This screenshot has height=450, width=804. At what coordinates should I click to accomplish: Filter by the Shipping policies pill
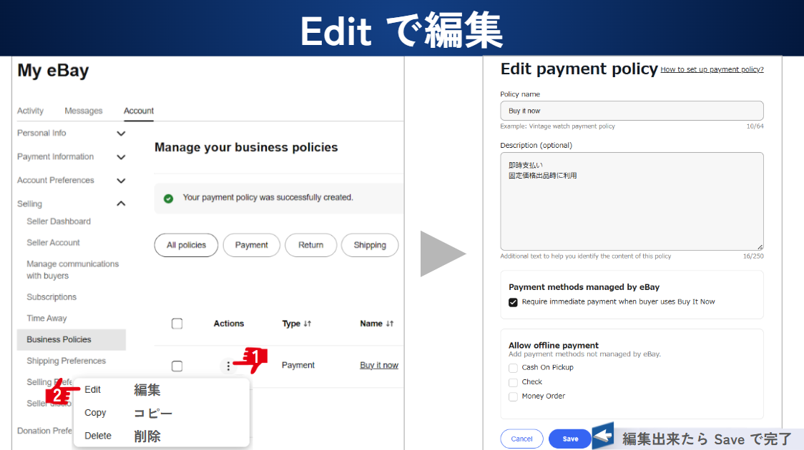pos(369,245)
